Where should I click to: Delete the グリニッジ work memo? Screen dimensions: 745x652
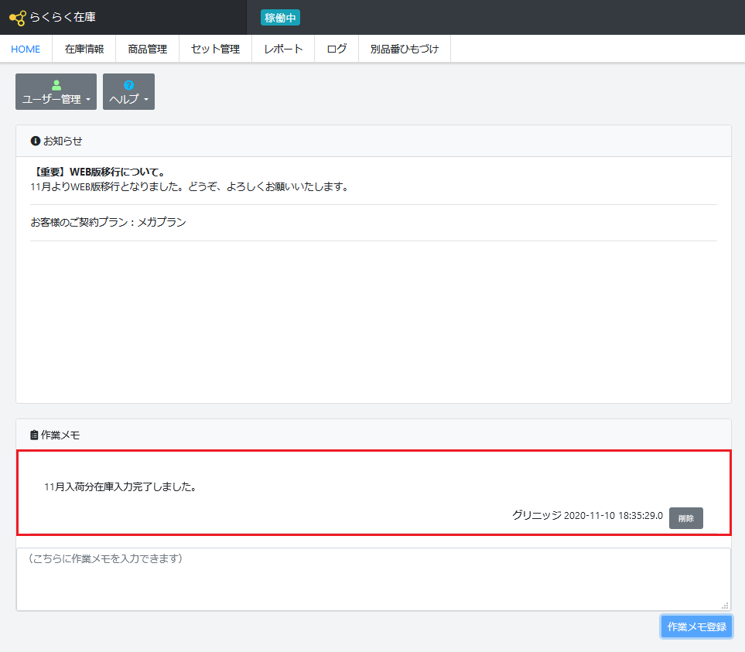685,518
